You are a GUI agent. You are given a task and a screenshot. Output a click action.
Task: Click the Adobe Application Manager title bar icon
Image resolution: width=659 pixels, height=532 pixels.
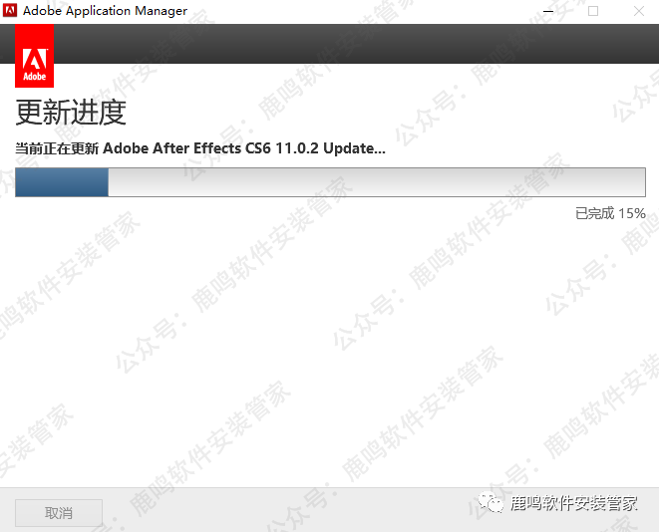click(x=10, y=11)
